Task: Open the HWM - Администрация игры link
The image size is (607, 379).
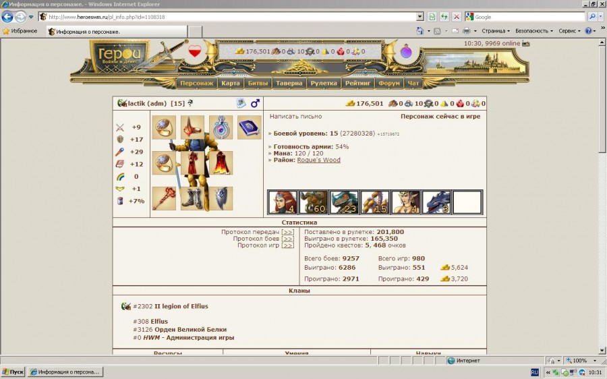Action: coord(189,338)
